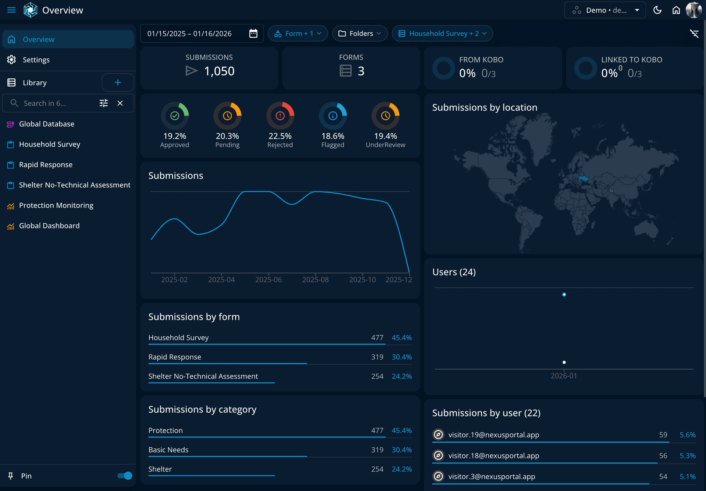Image resolution: width=706 pixels, height=491 pixels.
Task: Click inside the search input field
Action: [55, 103]
